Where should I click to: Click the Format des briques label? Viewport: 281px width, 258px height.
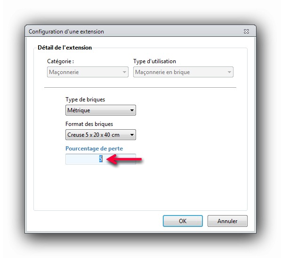click(x=89, y=124)
